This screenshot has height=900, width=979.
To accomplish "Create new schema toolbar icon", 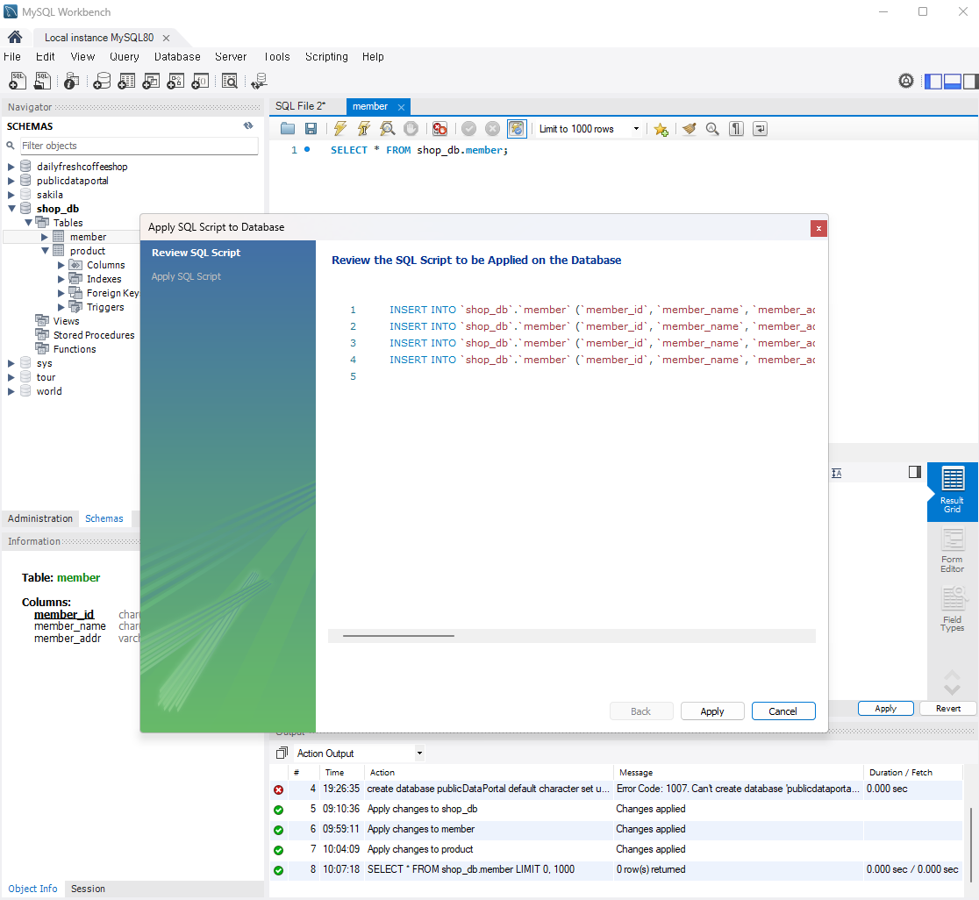I will coord(102,81).
